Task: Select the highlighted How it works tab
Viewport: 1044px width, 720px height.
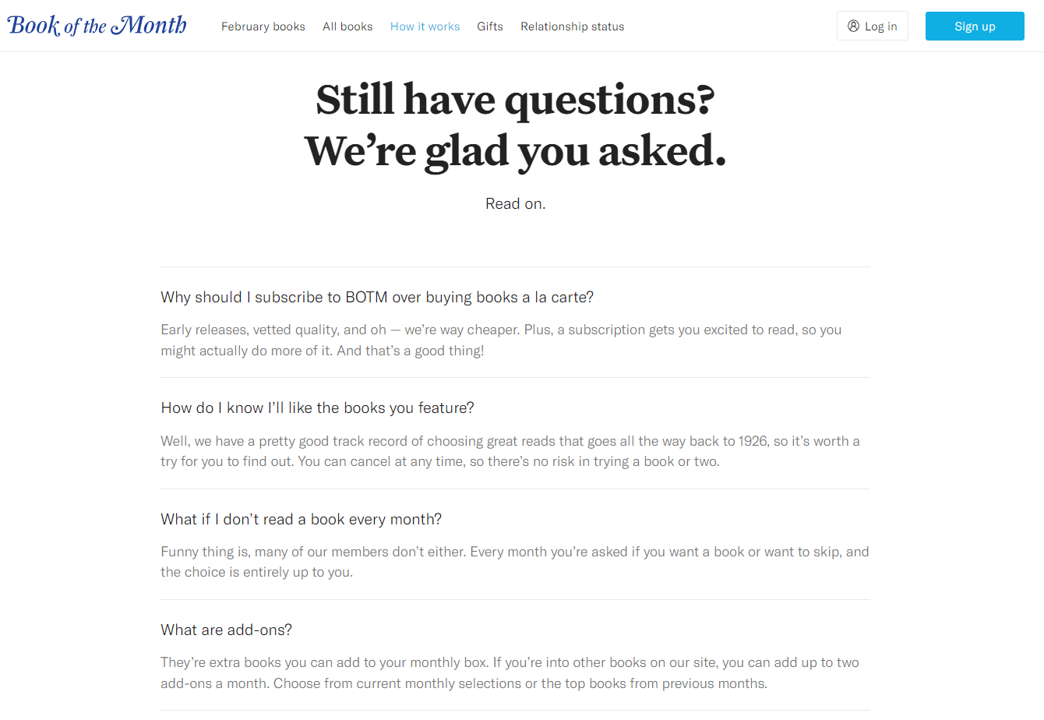Action: (x=425, y=26)
